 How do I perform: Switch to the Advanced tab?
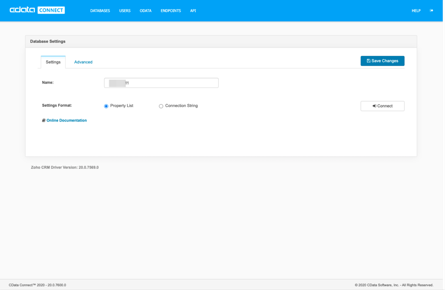pyautogui.click(x=83, y=62)
